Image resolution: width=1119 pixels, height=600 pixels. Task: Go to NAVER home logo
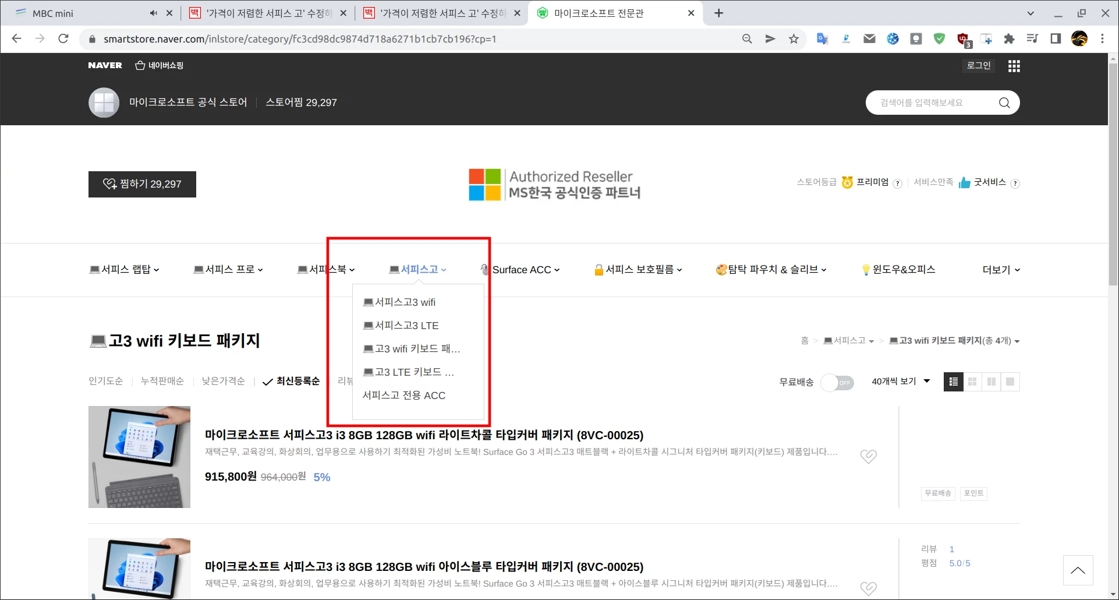coord(105,65)
